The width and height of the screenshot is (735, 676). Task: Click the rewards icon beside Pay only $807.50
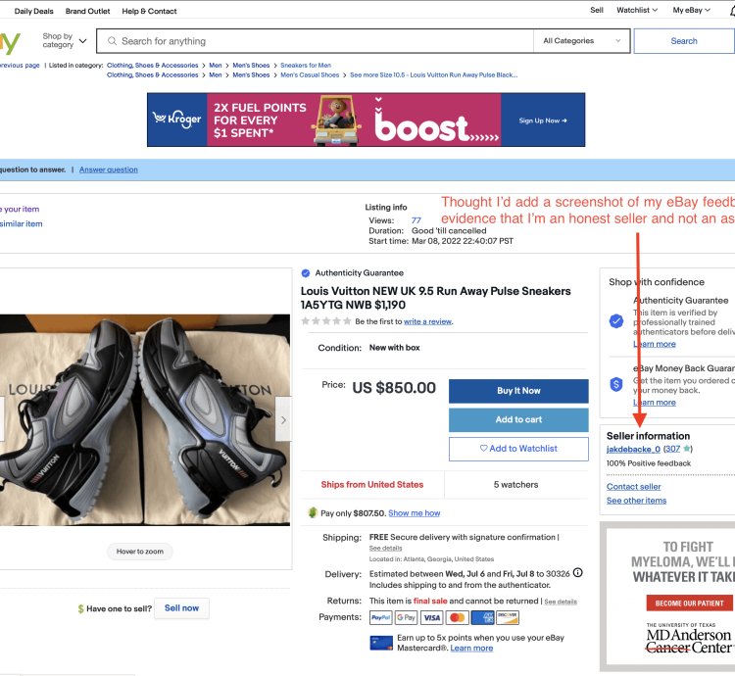coord(313,512)
